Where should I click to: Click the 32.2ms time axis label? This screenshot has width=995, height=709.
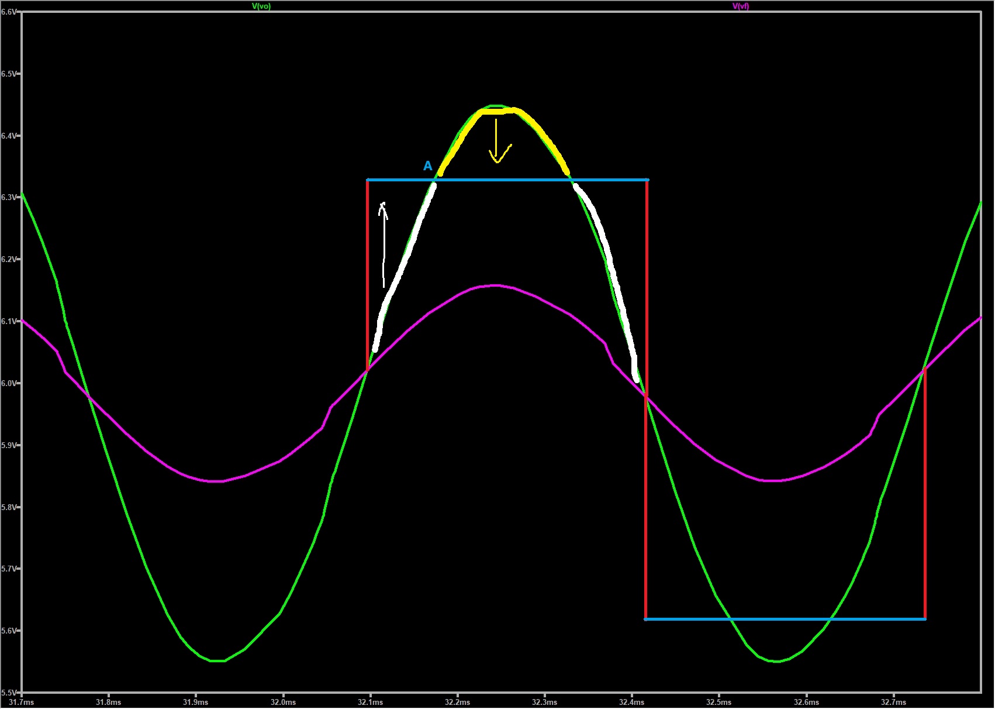tap(457, 702)
